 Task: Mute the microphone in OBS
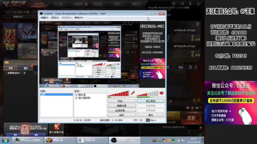coord(133,93)
